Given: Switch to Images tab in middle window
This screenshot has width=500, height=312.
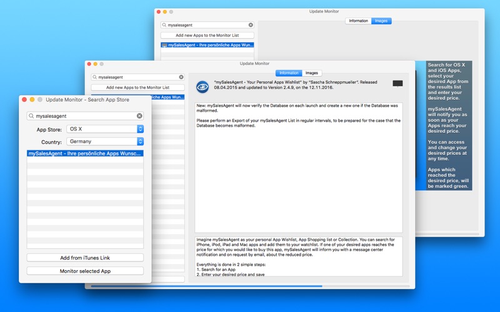Looking at the screenshot, I should tap(311, 73).
